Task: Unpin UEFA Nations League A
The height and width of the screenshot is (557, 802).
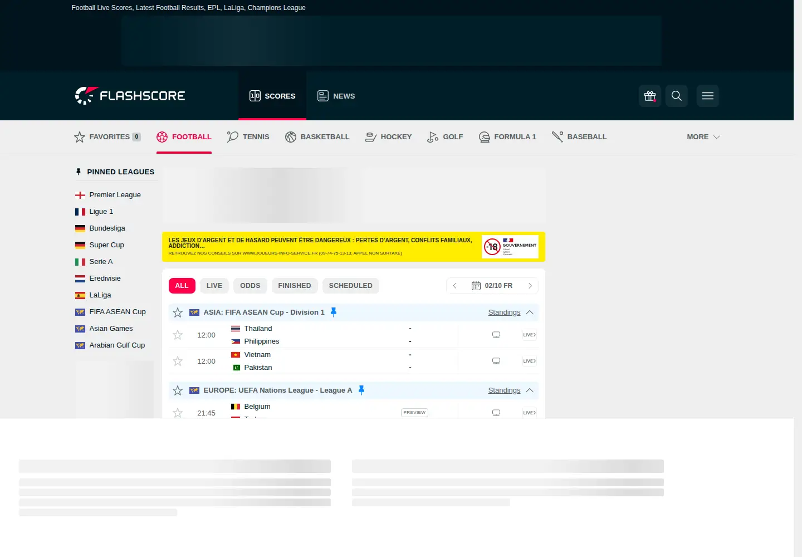Action: tap(361, 390)
